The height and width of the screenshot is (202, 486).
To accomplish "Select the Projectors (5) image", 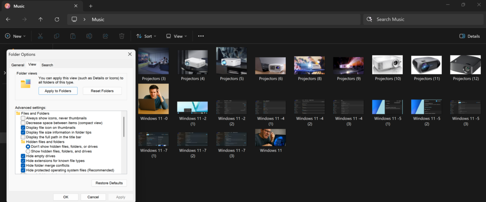I will [231, 61].
